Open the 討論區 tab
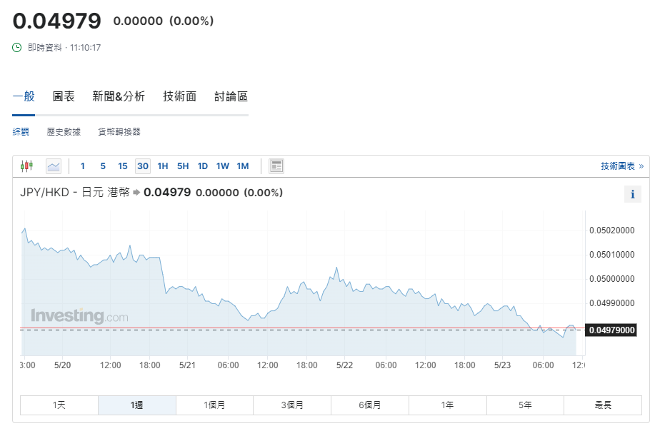The width and height of the screenshot is (660, 426). point(231,96)
